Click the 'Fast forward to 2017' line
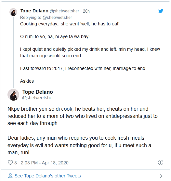 83,68
